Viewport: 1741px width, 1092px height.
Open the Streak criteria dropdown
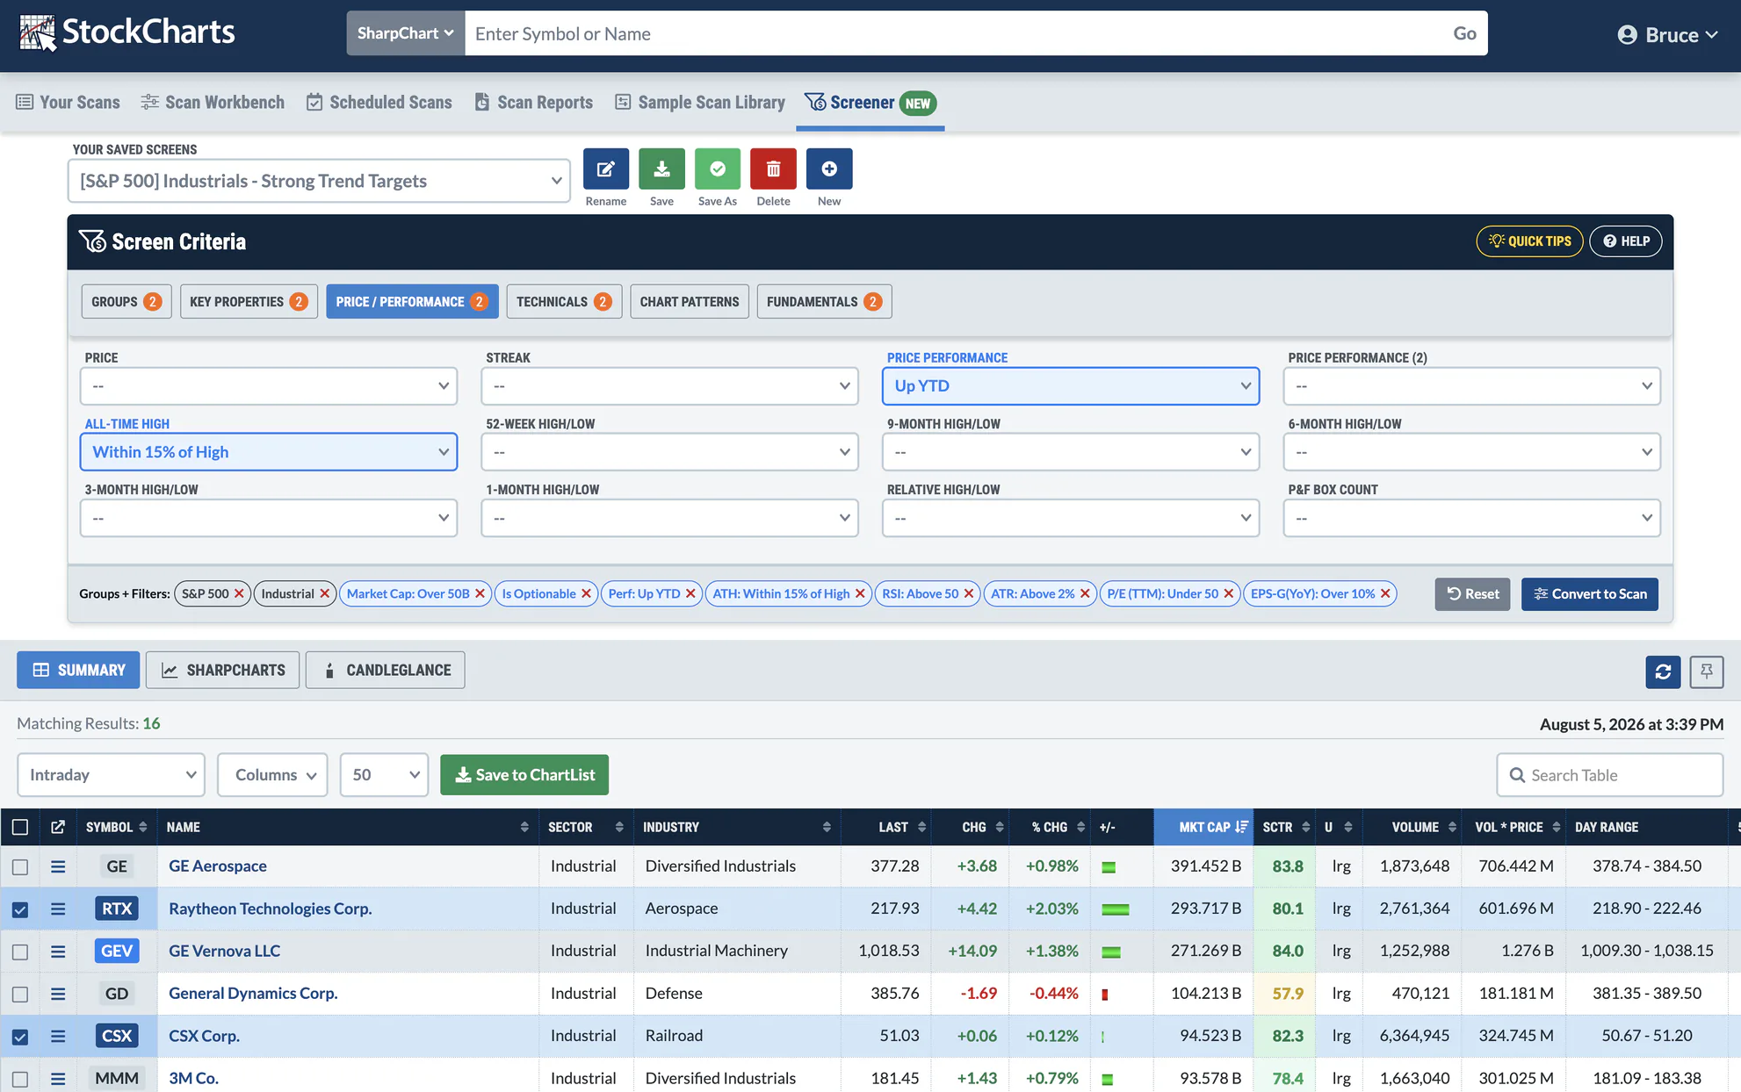tap(669, 386)
